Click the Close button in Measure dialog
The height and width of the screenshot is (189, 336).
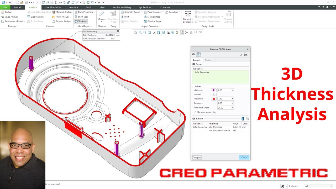point(244,157)
